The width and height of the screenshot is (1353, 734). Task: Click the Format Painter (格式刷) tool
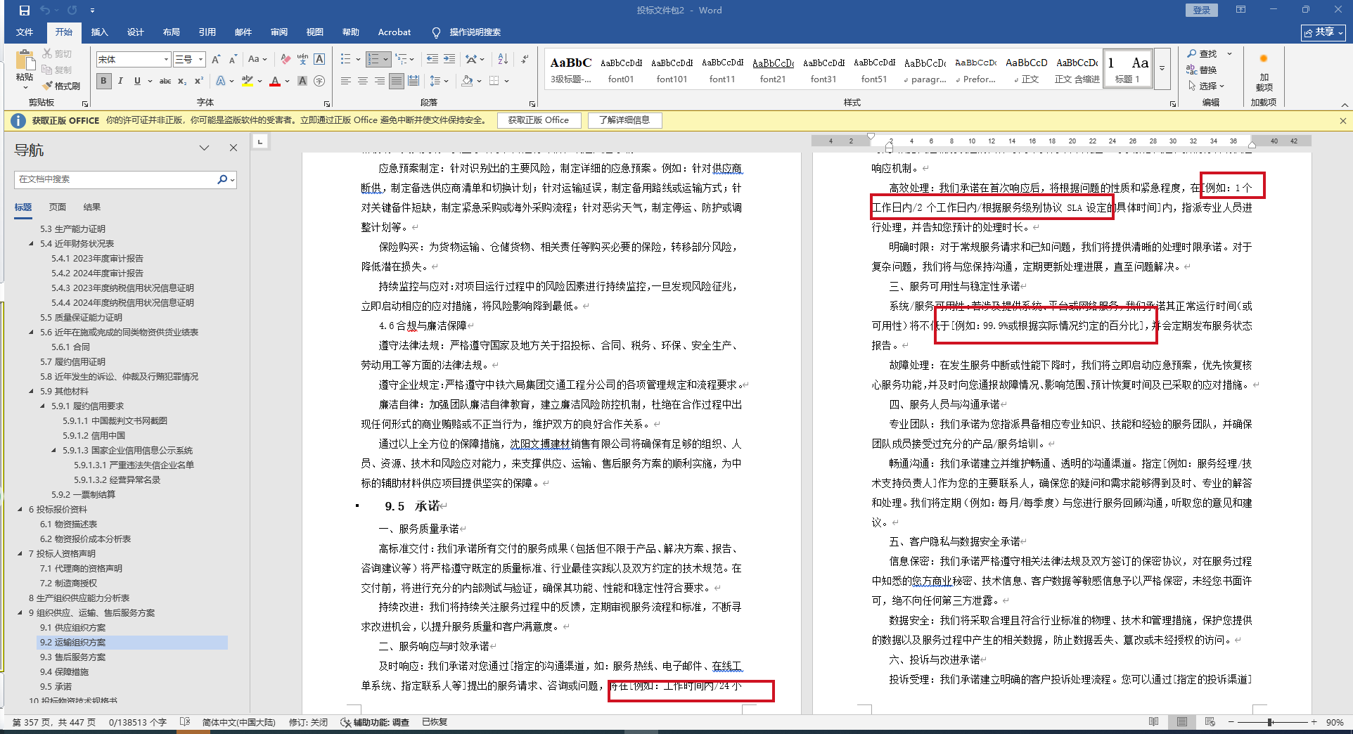point(61,86)
